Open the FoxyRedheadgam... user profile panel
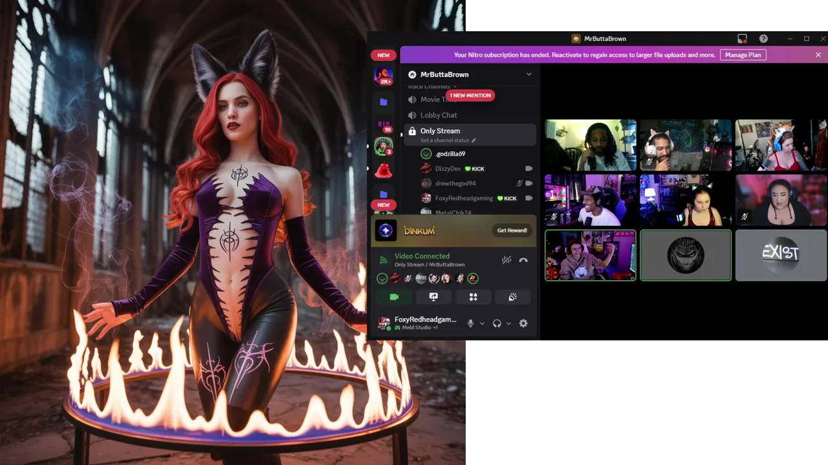 [418, 323]
